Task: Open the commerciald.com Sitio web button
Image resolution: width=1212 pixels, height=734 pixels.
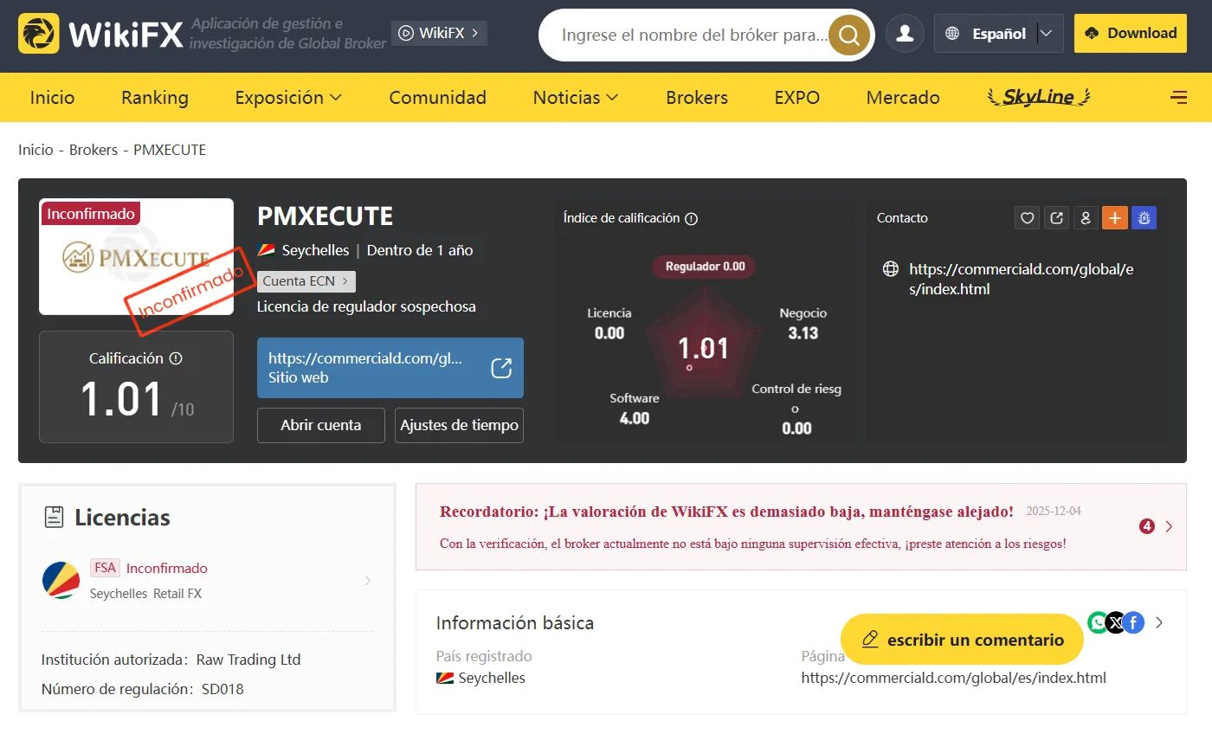Action: [390, 368]
